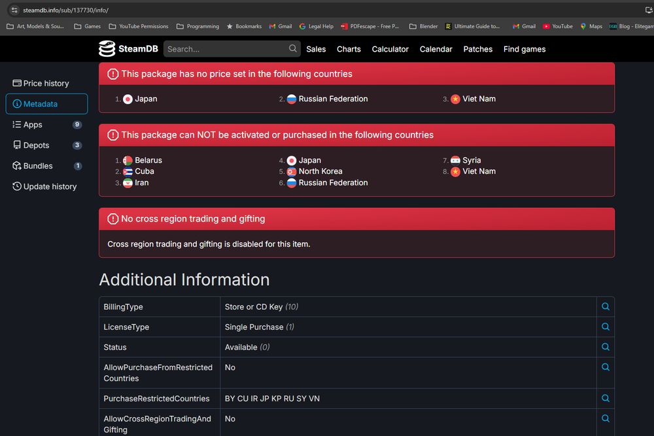Click the 'BillingType' label cell

pos(160,307)
